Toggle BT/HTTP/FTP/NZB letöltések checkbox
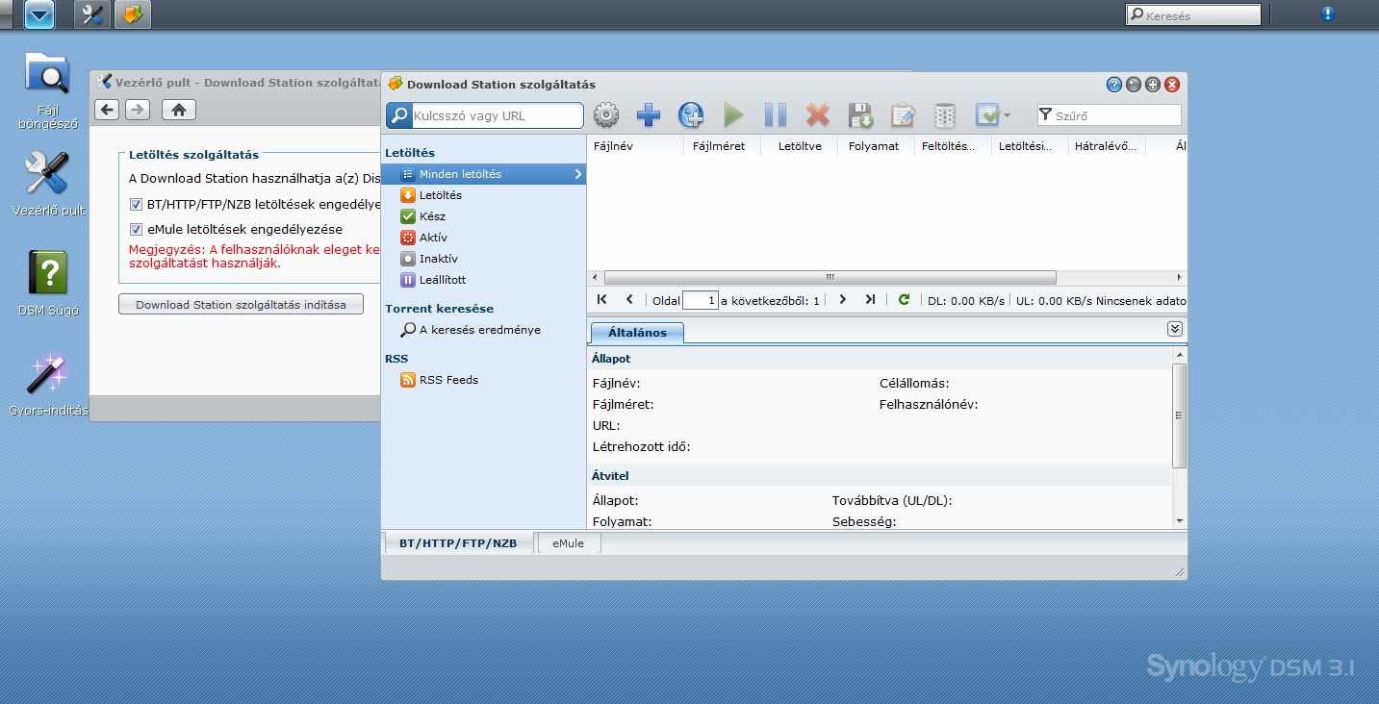This screenshot has height=704, width=1379. [x=136, y=204]
